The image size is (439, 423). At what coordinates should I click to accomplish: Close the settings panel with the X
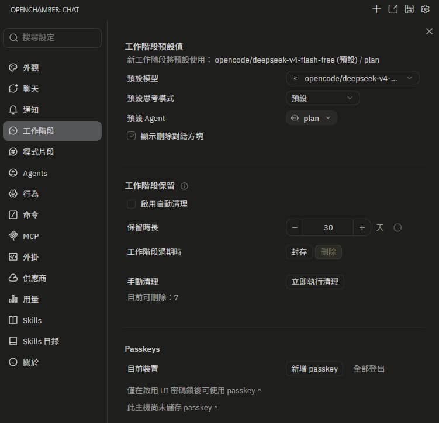pos(429,31)
